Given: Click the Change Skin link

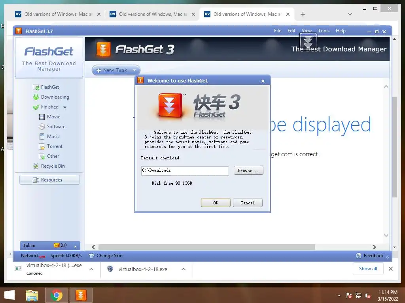Looking at the screenshot, I should pyautogui.click(x=109, y=256).
